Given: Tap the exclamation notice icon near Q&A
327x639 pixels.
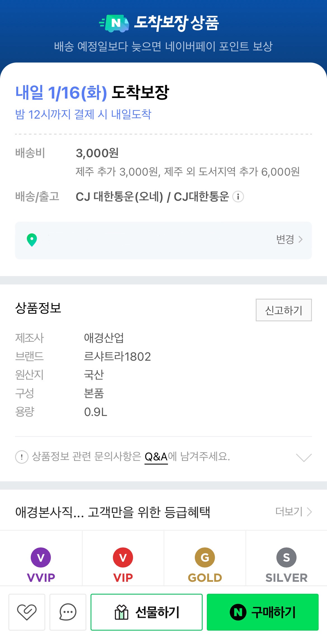Looking at the screenshot, I should tap(22, 457).
